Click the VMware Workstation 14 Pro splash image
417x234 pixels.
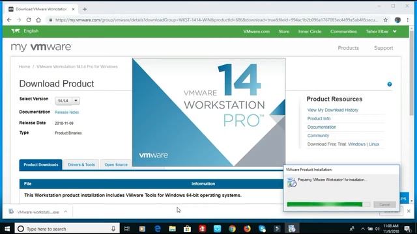coord(208,112)
